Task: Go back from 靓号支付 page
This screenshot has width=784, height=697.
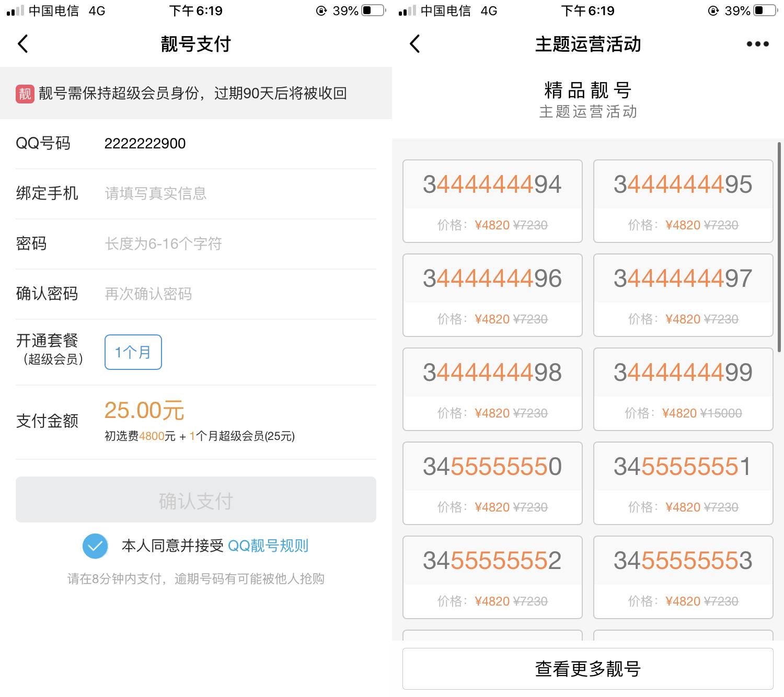Action: click(23, 44)
